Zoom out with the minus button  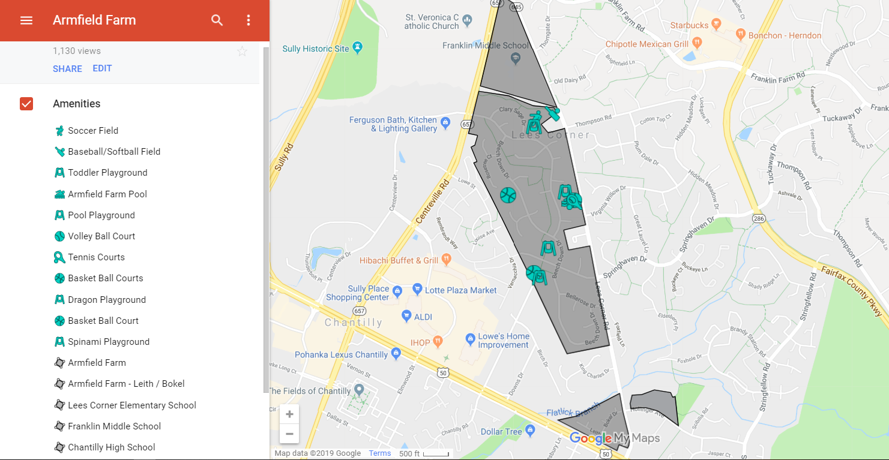pyautogui.click(x=289, y=434)
